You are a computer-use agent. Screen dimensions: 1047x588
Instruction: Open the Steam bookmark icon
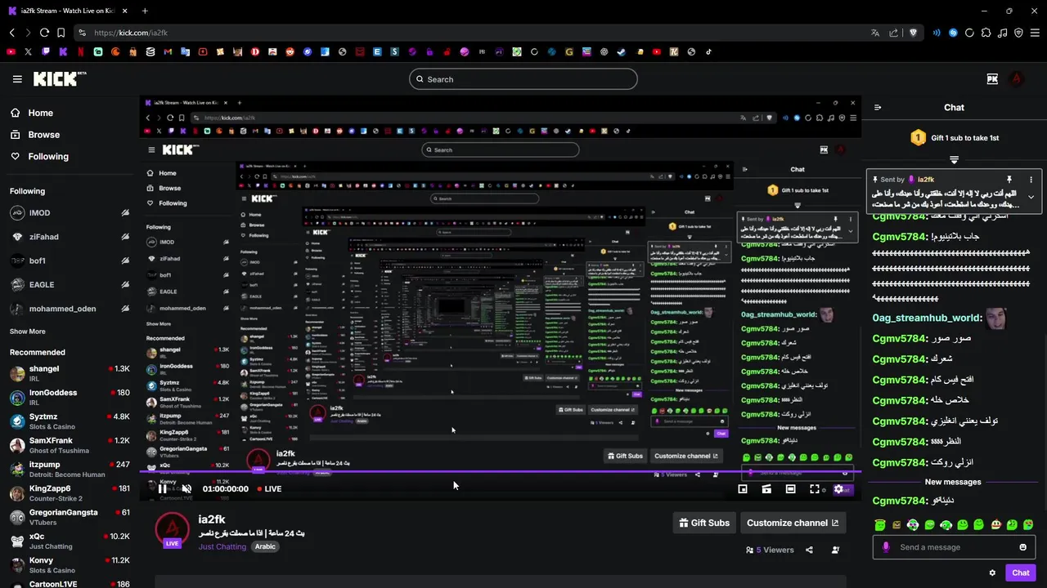[x=622, y=51]
